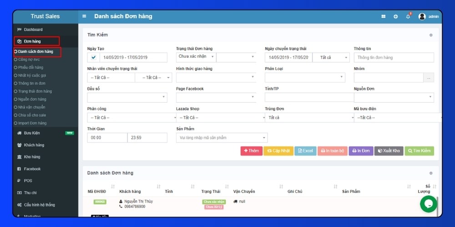Open the Phân Loại dropdown

[x=305, y=77]
